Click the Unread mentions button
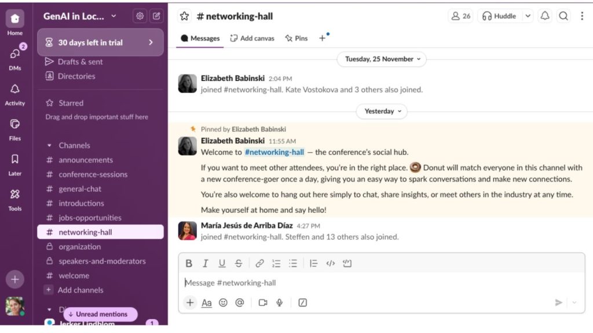 [x=101, y=314]
